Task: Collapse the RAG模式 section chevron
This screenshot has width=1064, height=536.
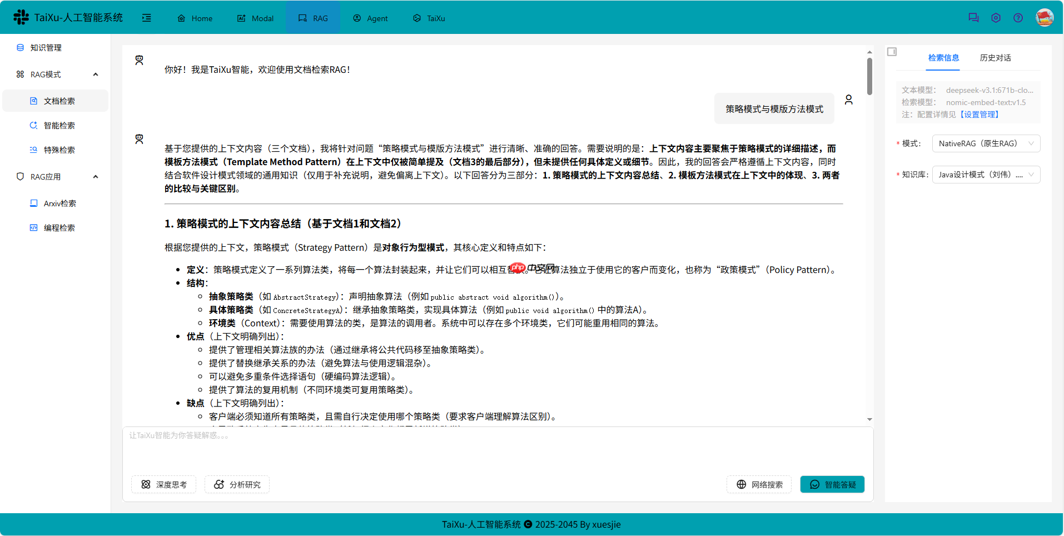Action: 95,74
